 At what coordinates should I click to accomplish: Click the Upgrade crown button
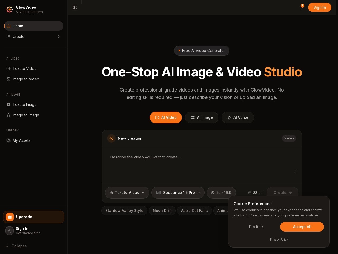point(34,217)
